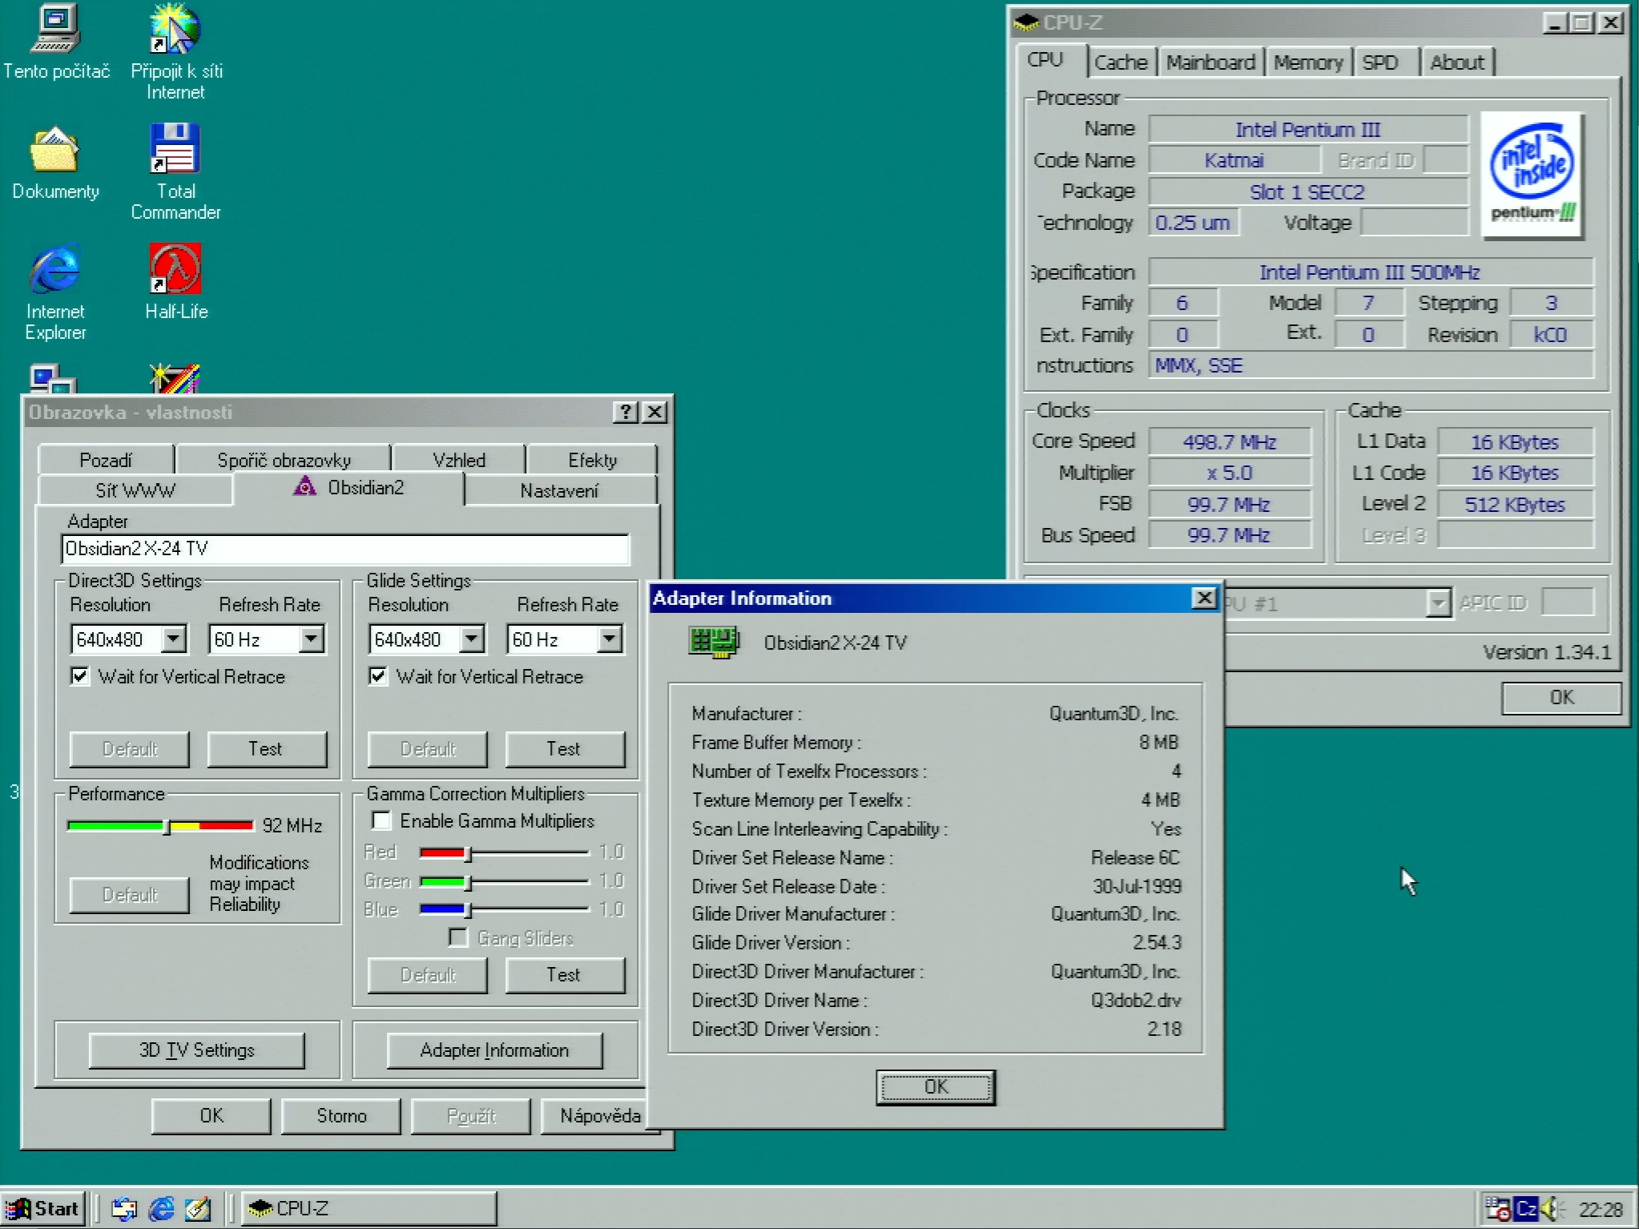The height and width of the screenshot is (1229, 1639).
Task: Expand Direct3D Resolution dropdown
Action: [173, 639]
